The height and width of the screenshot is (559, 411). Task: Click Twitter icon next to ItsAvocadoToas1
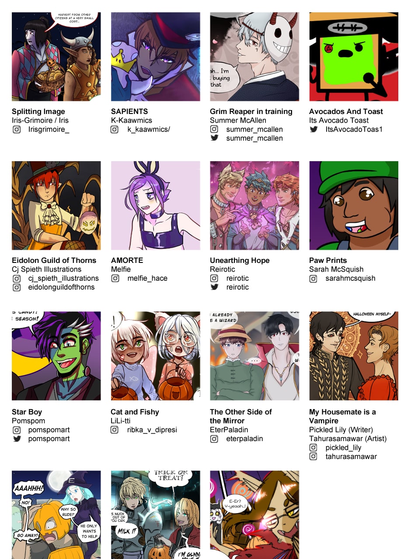(313, 129)
